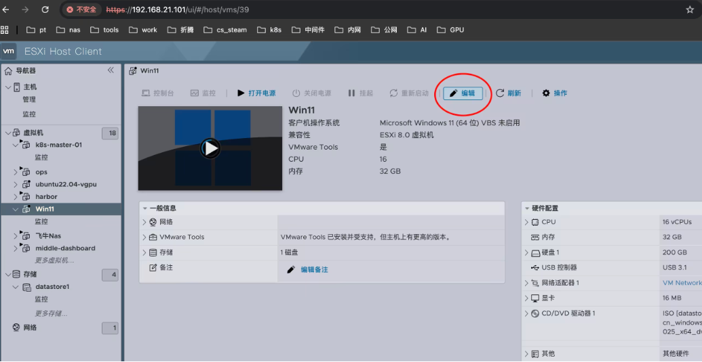The width and height of the screenshot is (702, 362).
Task: Bookmark this page with star icon
Action: pos(690,9)
